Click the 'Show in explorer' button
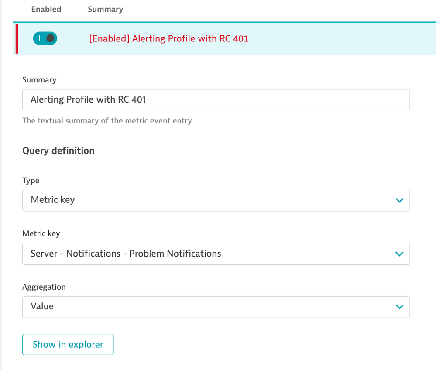 pos(68,344)
